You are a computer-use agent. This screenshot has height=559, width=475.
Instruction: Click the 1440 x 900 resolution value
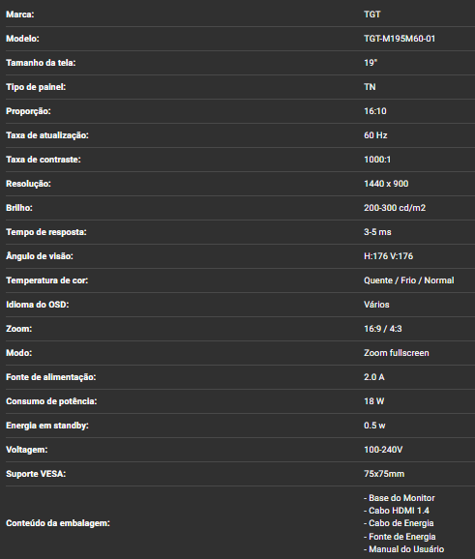coord(386,184)
